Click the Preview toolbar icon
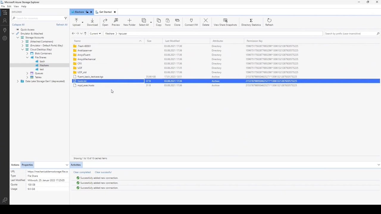 tap(116, 20)
